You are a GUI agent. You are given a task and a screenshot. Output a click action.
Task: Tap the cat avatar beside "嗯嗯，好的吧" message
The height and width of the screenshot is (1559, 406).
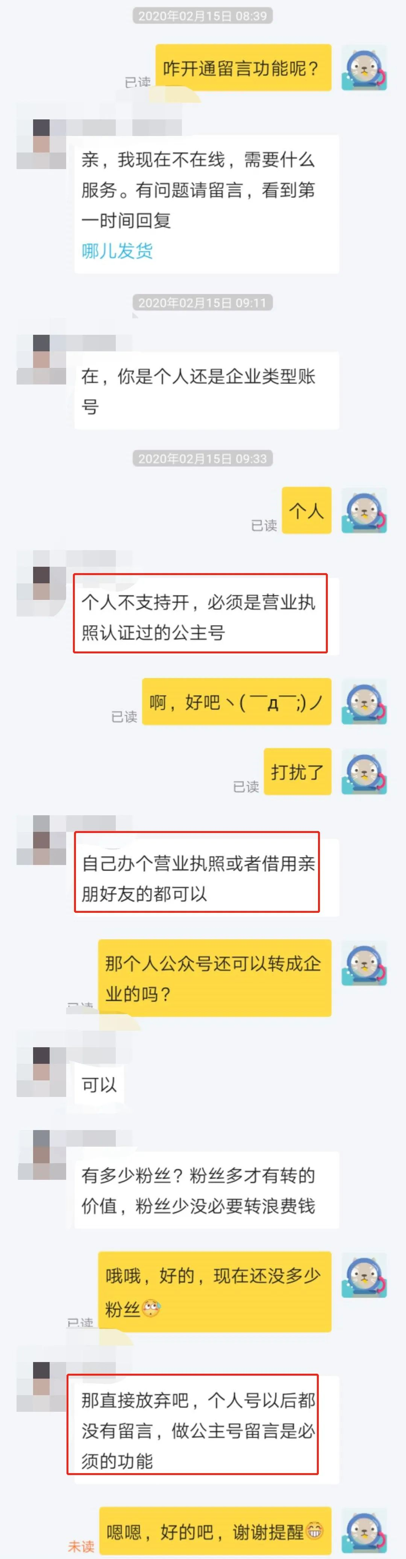point(364,1530)
